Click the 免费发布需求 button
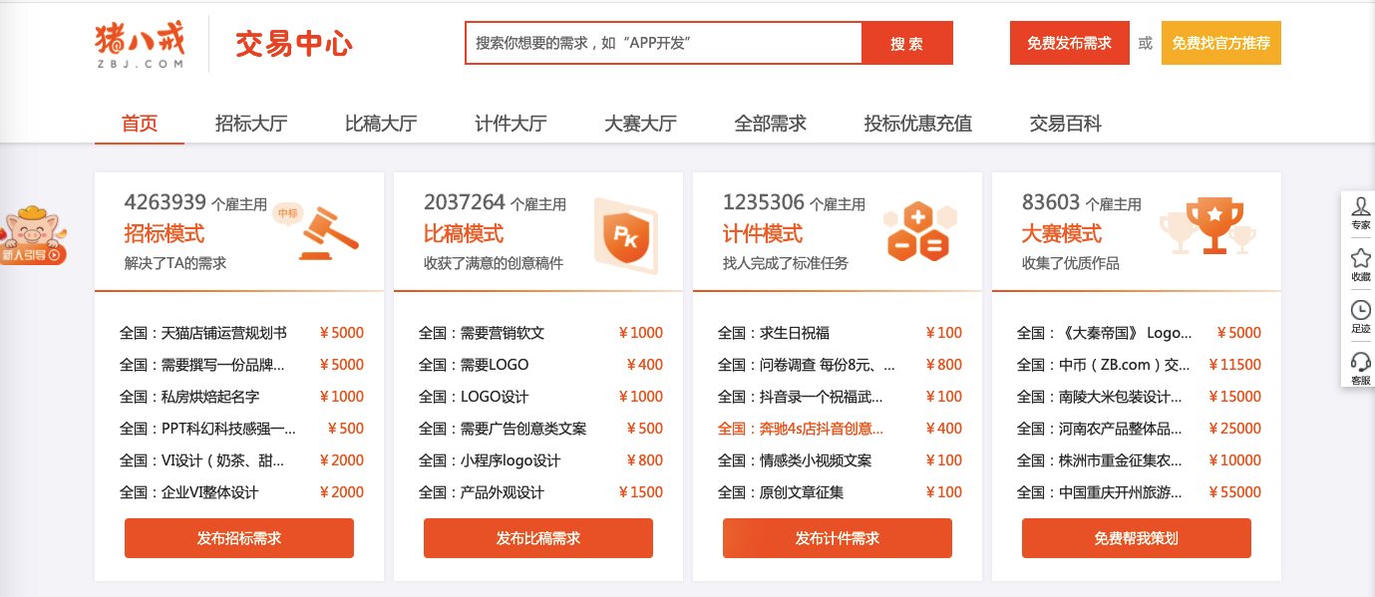This screenshot has height=597, width=1375. click(x=1069, y=43)
